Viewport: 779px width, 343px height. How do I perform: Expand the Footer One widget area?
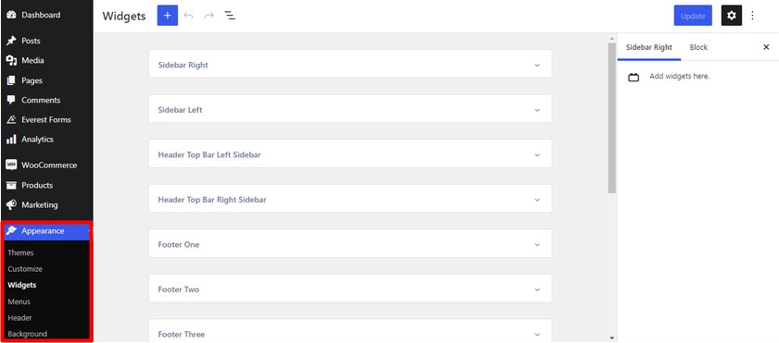pos(350,243)
